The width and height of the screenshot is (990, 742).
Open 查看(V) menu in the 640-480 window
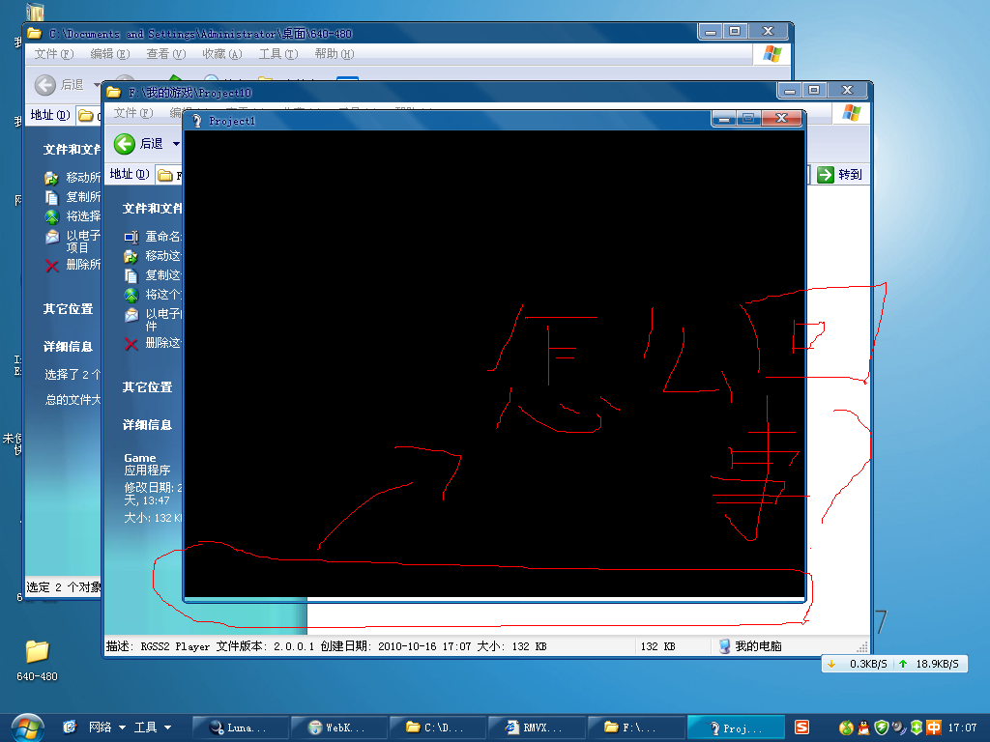click(x=166, y=54)
